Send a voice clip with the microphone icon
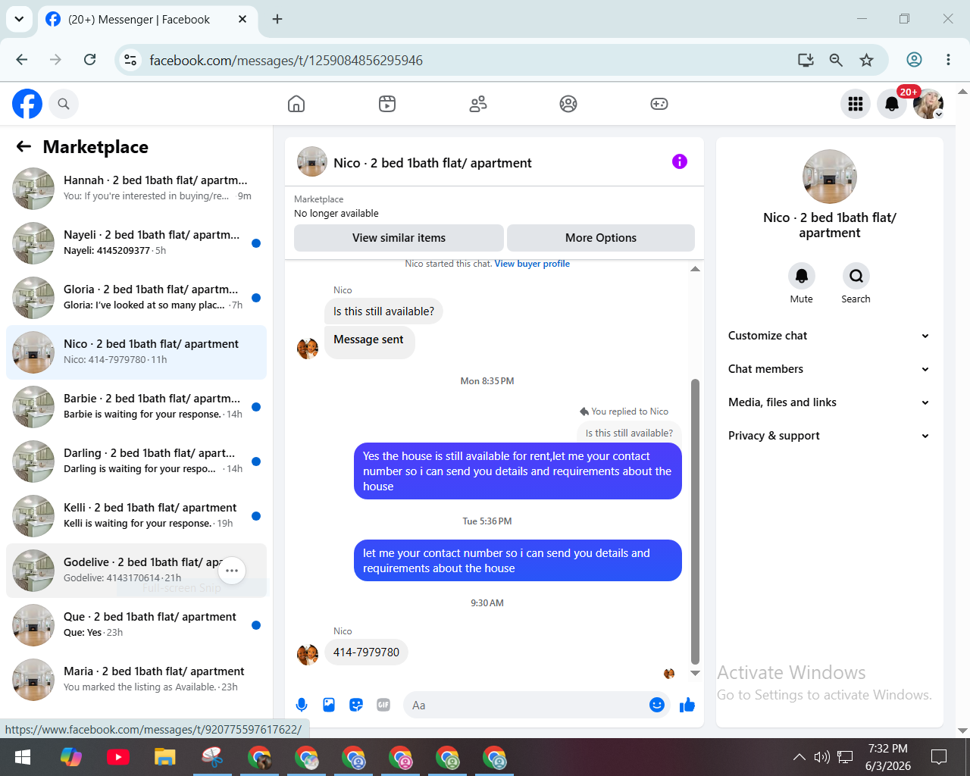Viewport: 970px width, 776px height. (x=302, y=706)
